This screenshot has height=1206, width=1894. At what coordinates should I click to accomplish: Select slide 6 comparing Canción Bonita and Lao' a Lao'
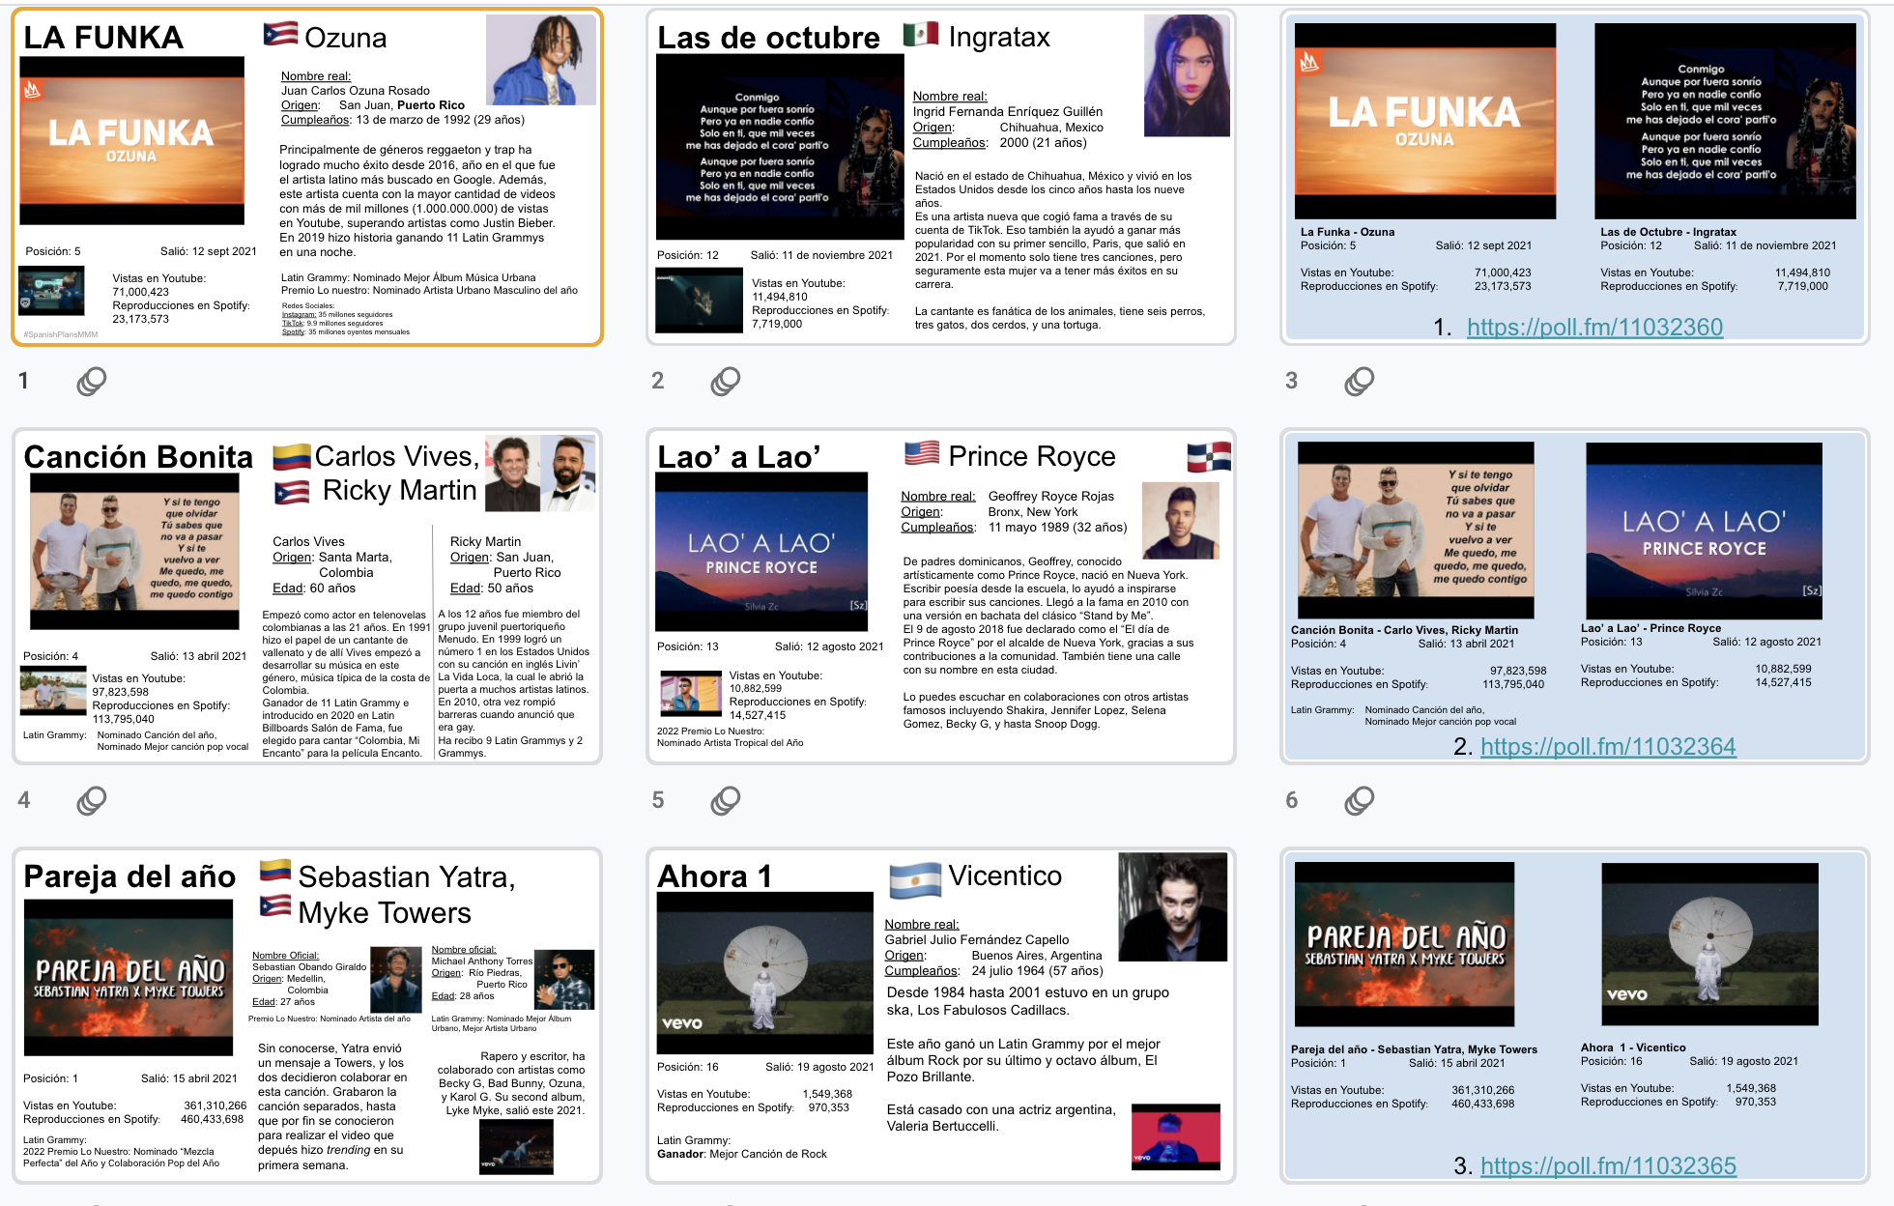[x=1574, y=596]
